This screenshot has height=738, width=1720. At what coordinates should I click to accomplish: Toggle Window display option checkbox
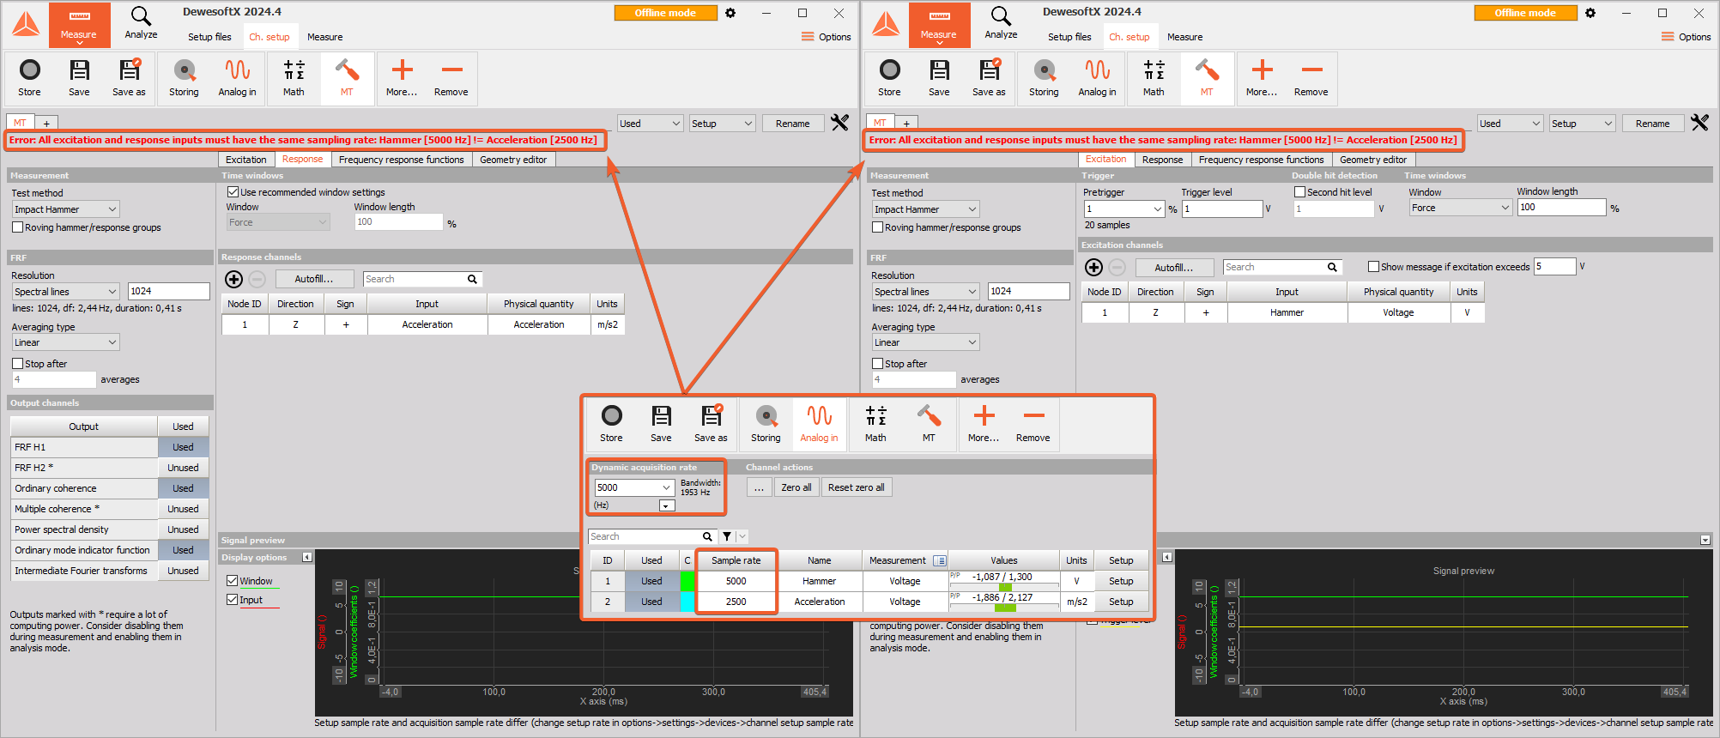(x=232, y=581)
